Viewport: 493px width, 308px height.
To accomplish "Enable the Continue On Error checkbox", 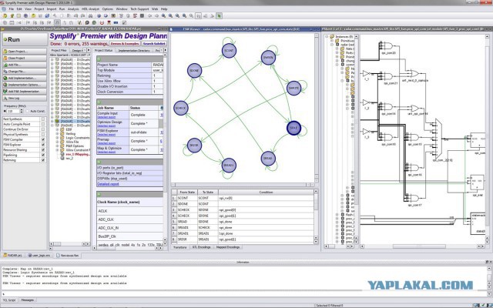I will pyautogui.click(x=43, y=129).
